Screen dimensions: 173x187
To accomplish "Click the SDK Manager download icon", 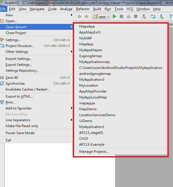I will [162, 17].
